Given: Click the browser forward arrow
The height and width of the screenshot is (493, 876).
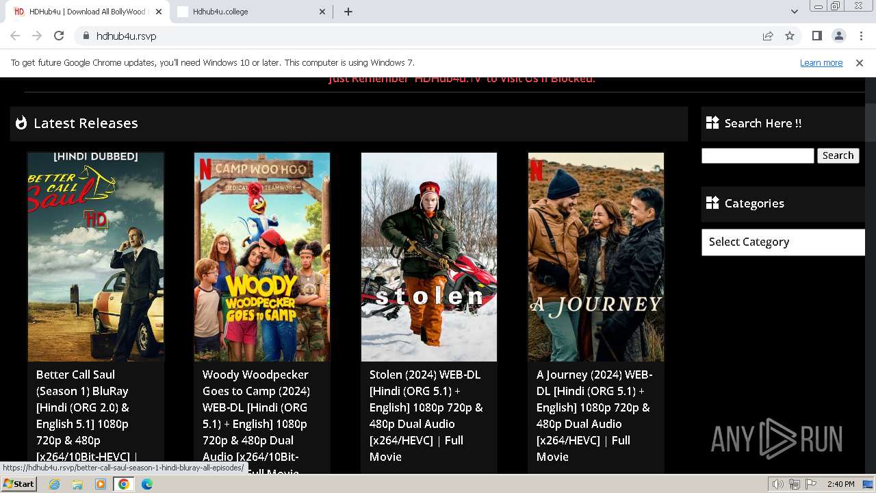Looking at the screenshot, I should (37, 36).
